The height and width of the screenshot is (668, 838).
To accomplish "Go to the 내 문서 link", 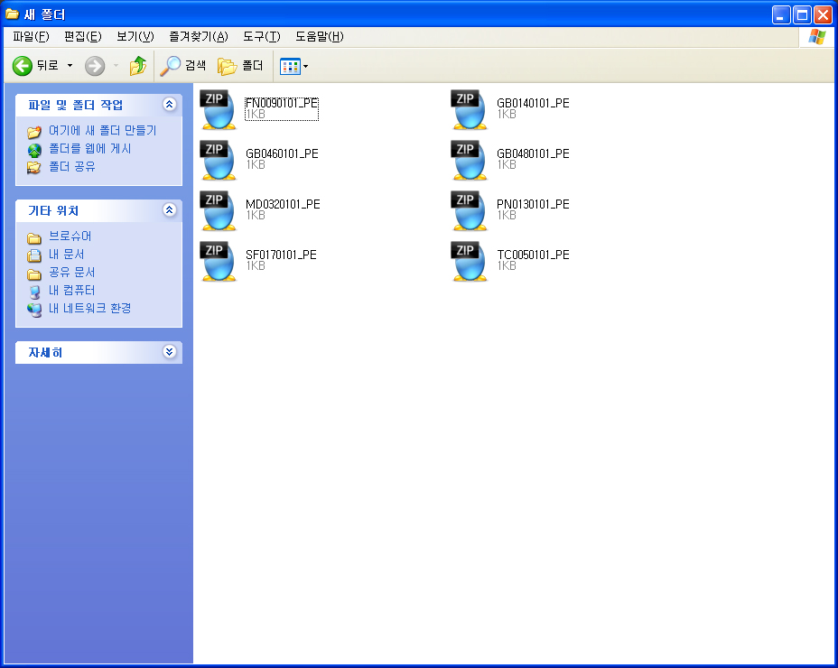I will [66, 255].
